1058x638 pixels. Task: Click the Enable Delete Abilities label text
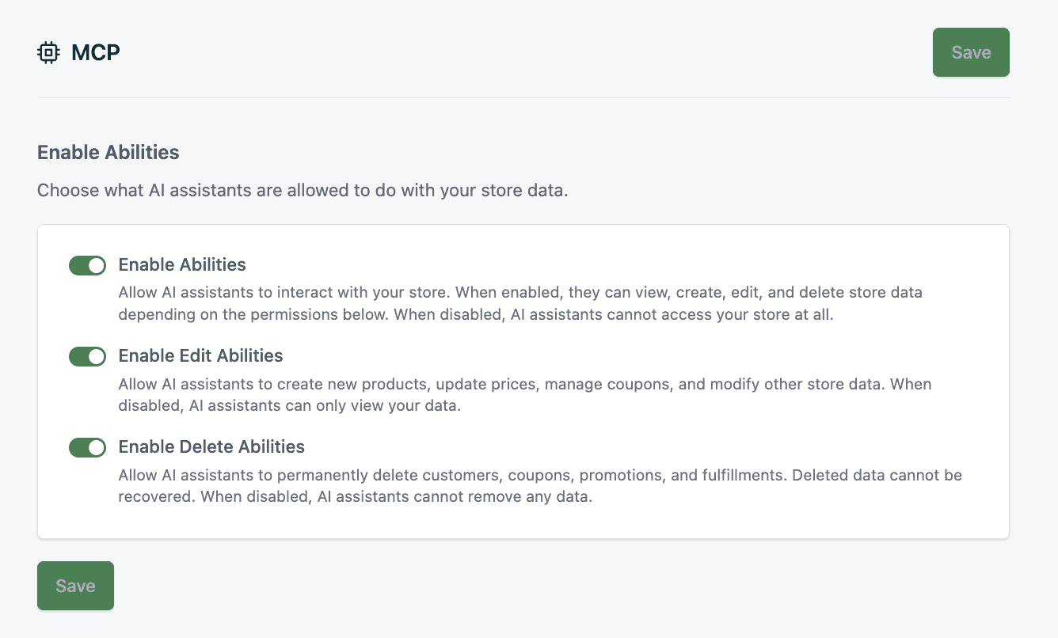point(211,446)
